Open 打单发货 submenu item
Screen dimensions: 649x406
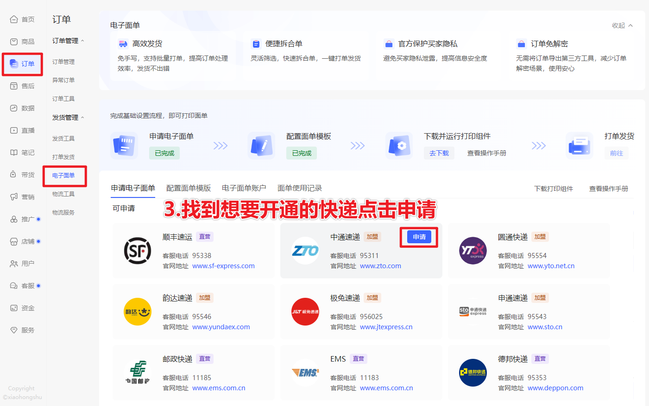63,157
